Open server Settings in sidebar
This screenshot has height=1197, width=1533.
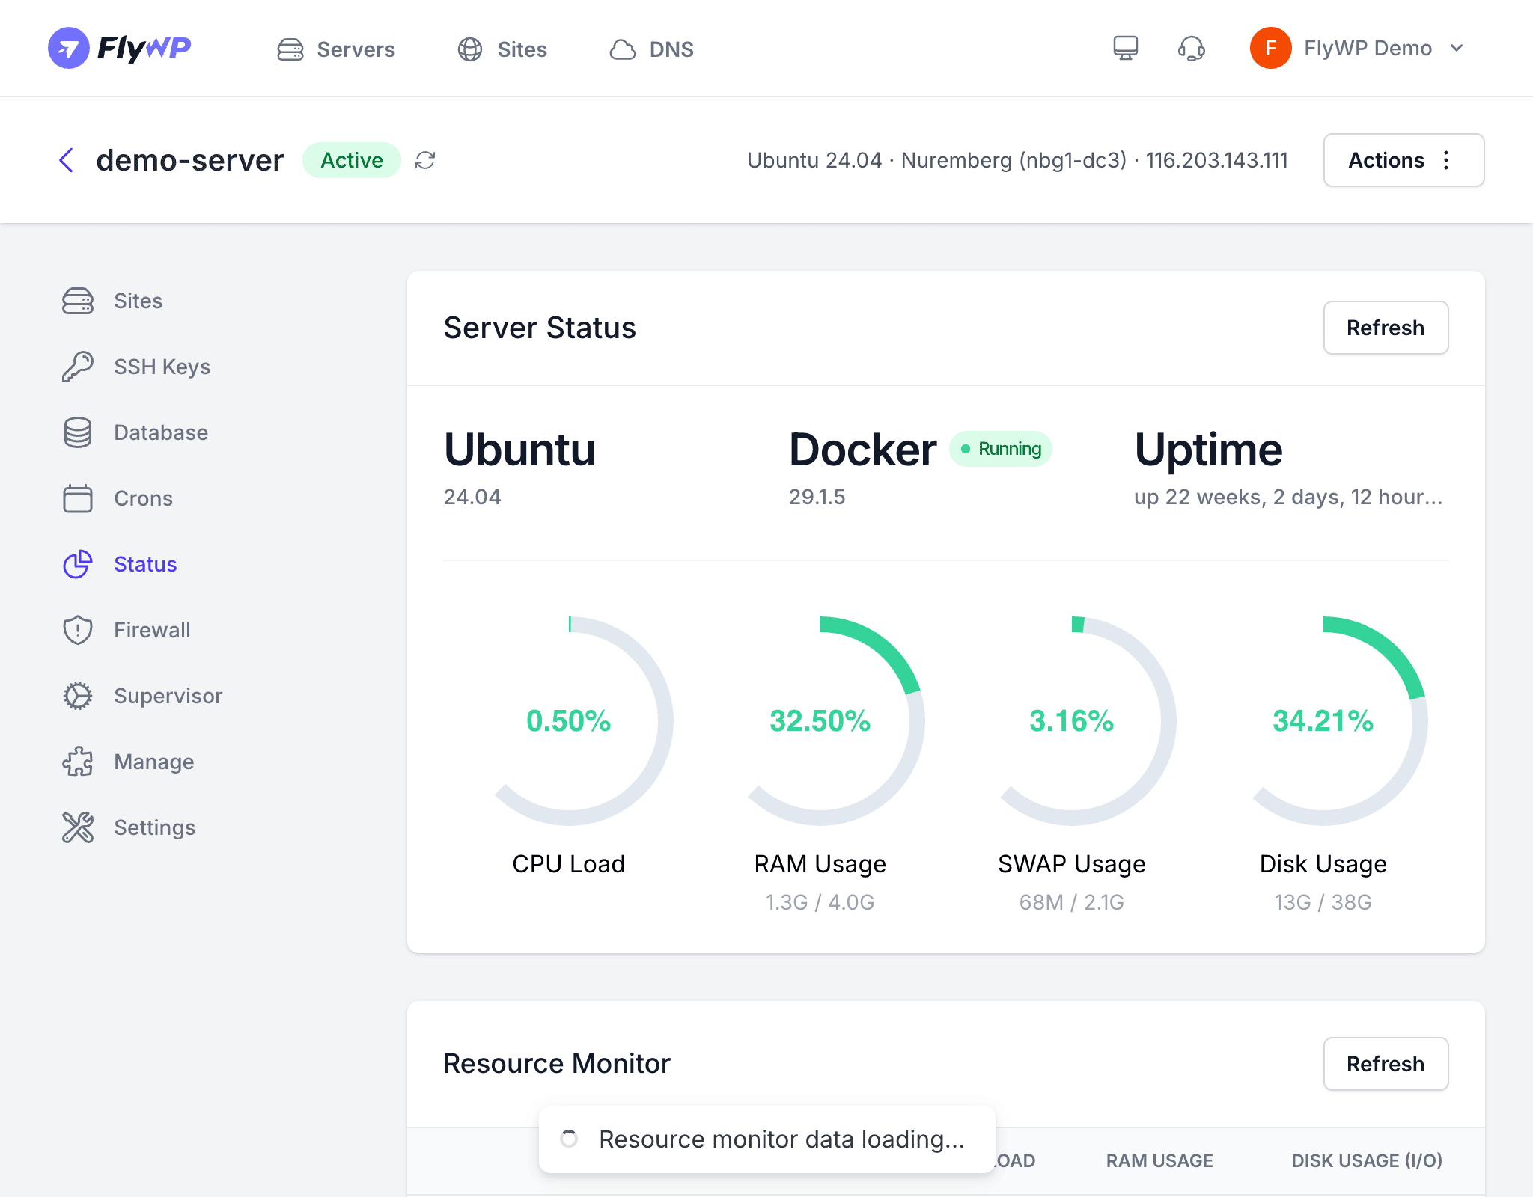[x=154, y=827]
